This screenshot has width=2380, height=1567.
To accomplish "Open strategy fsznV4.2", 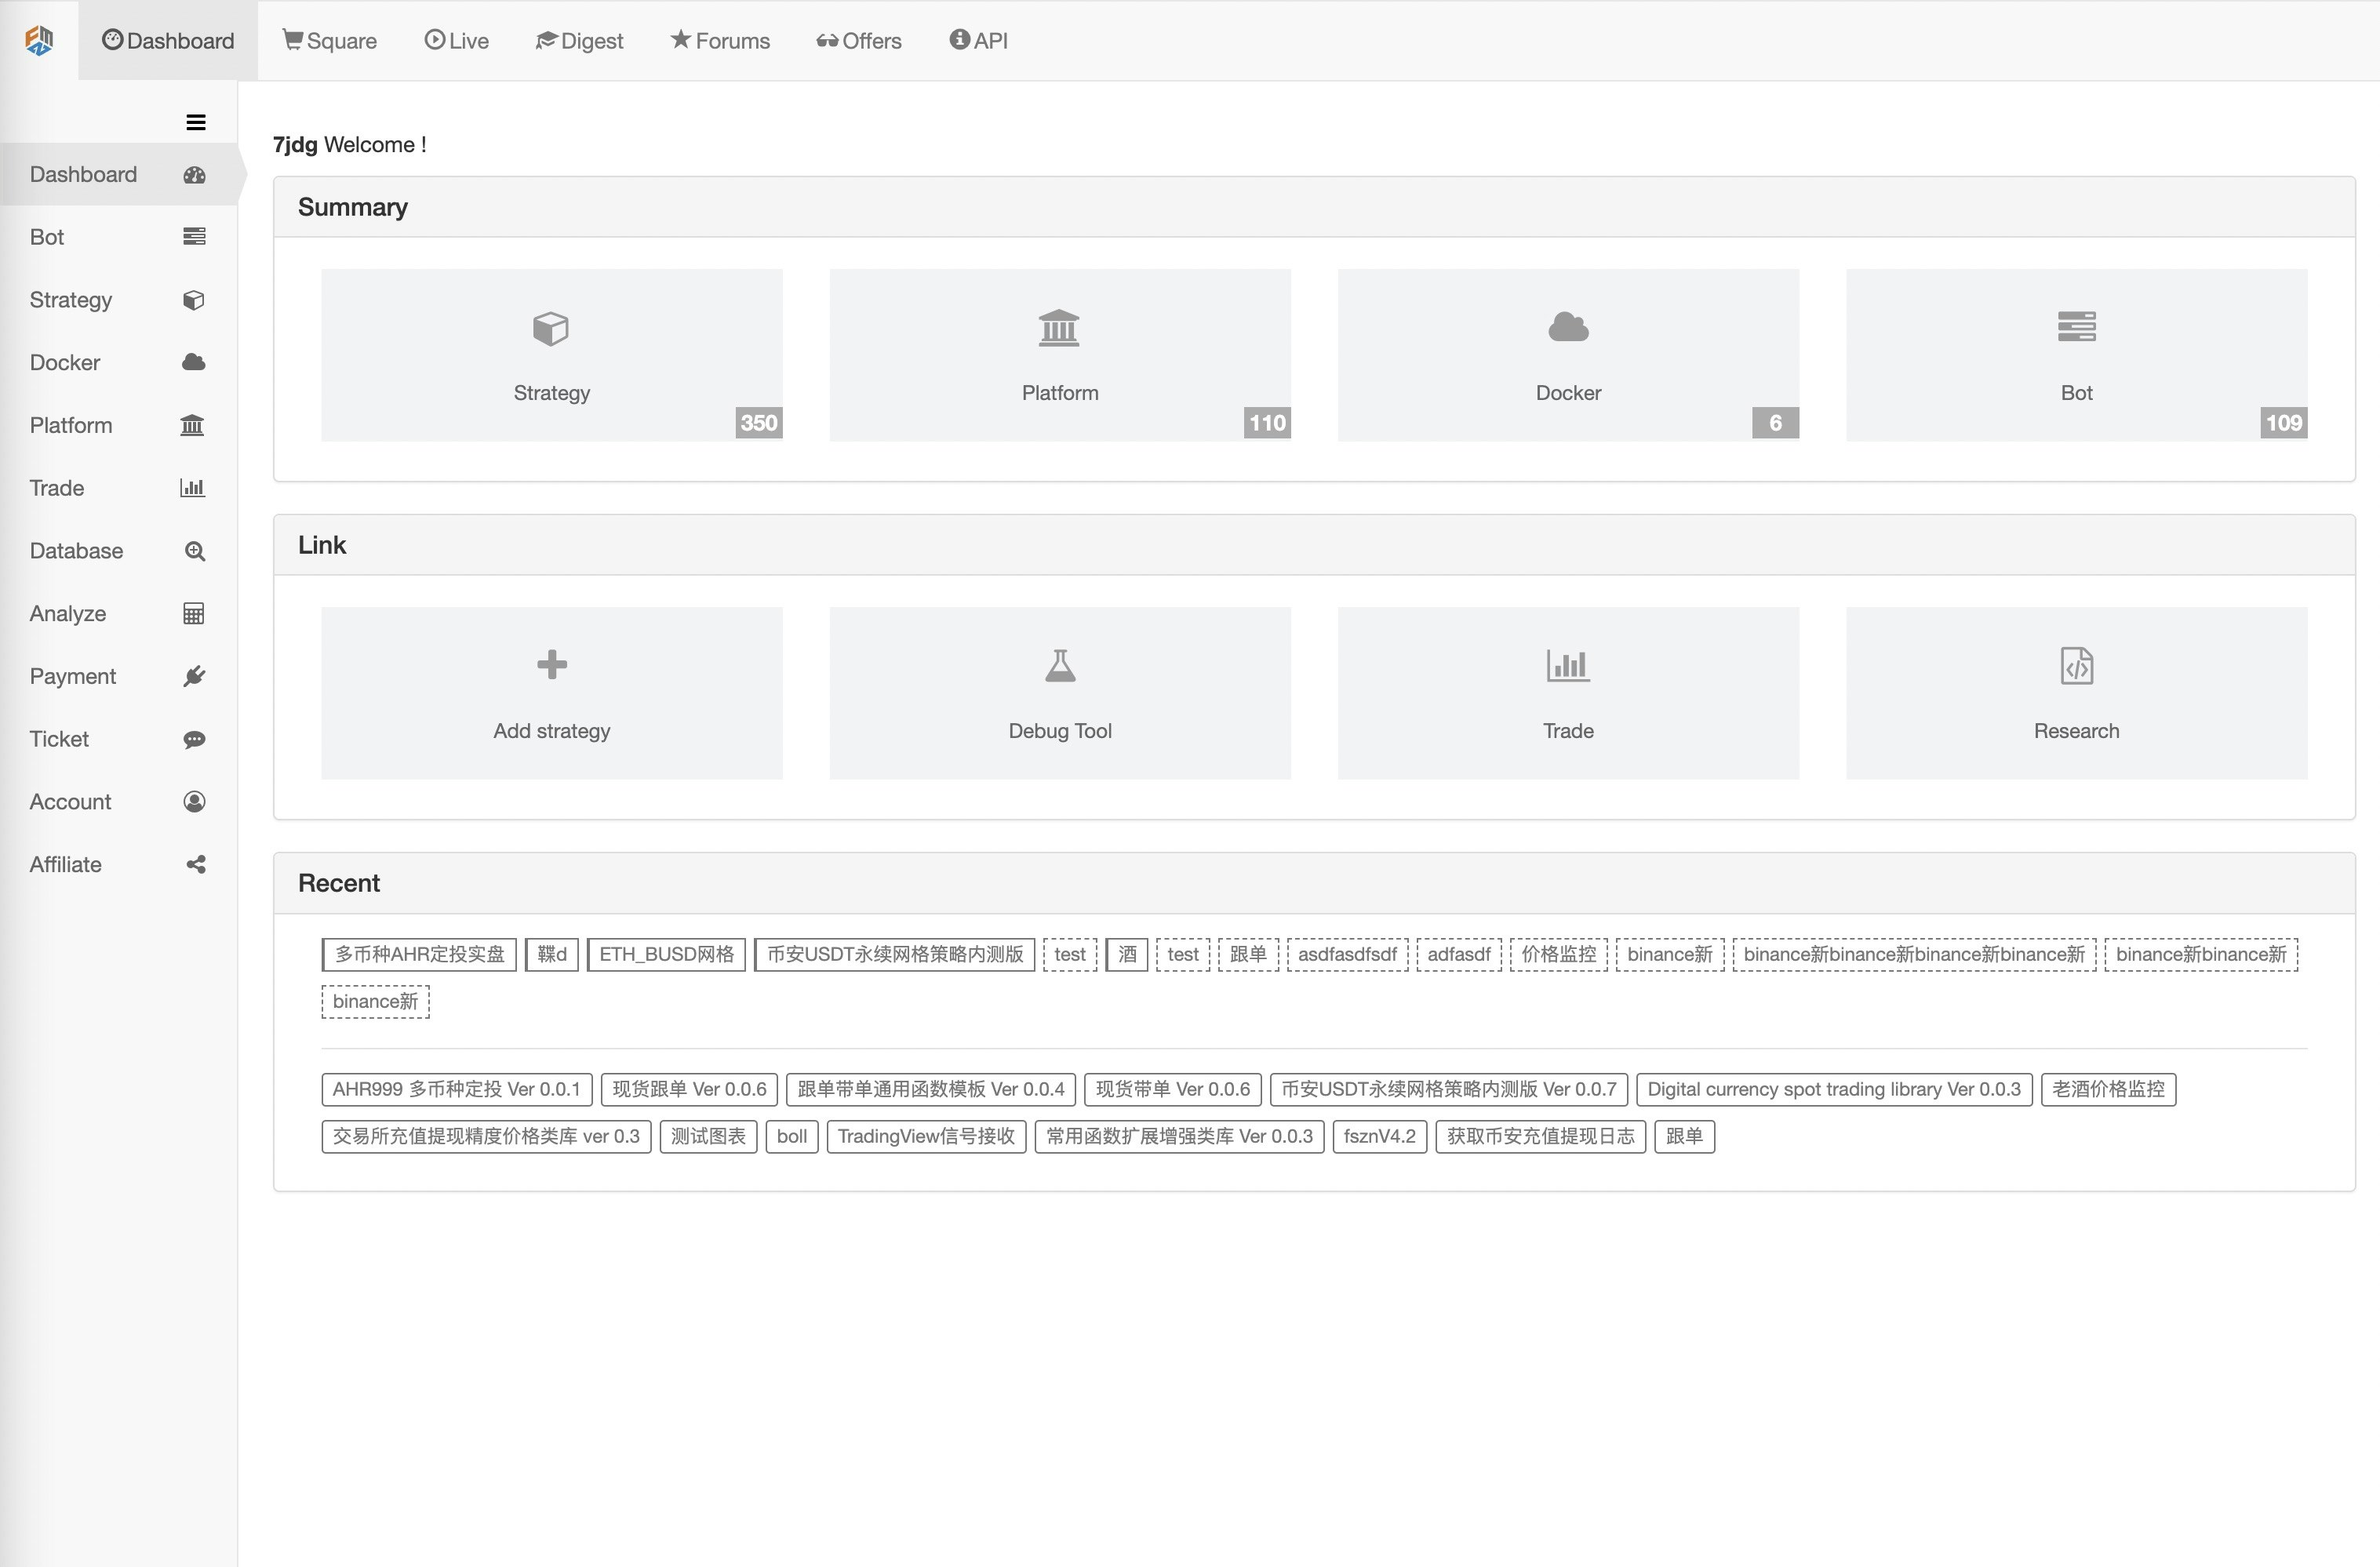I will click(1380, 1137).
